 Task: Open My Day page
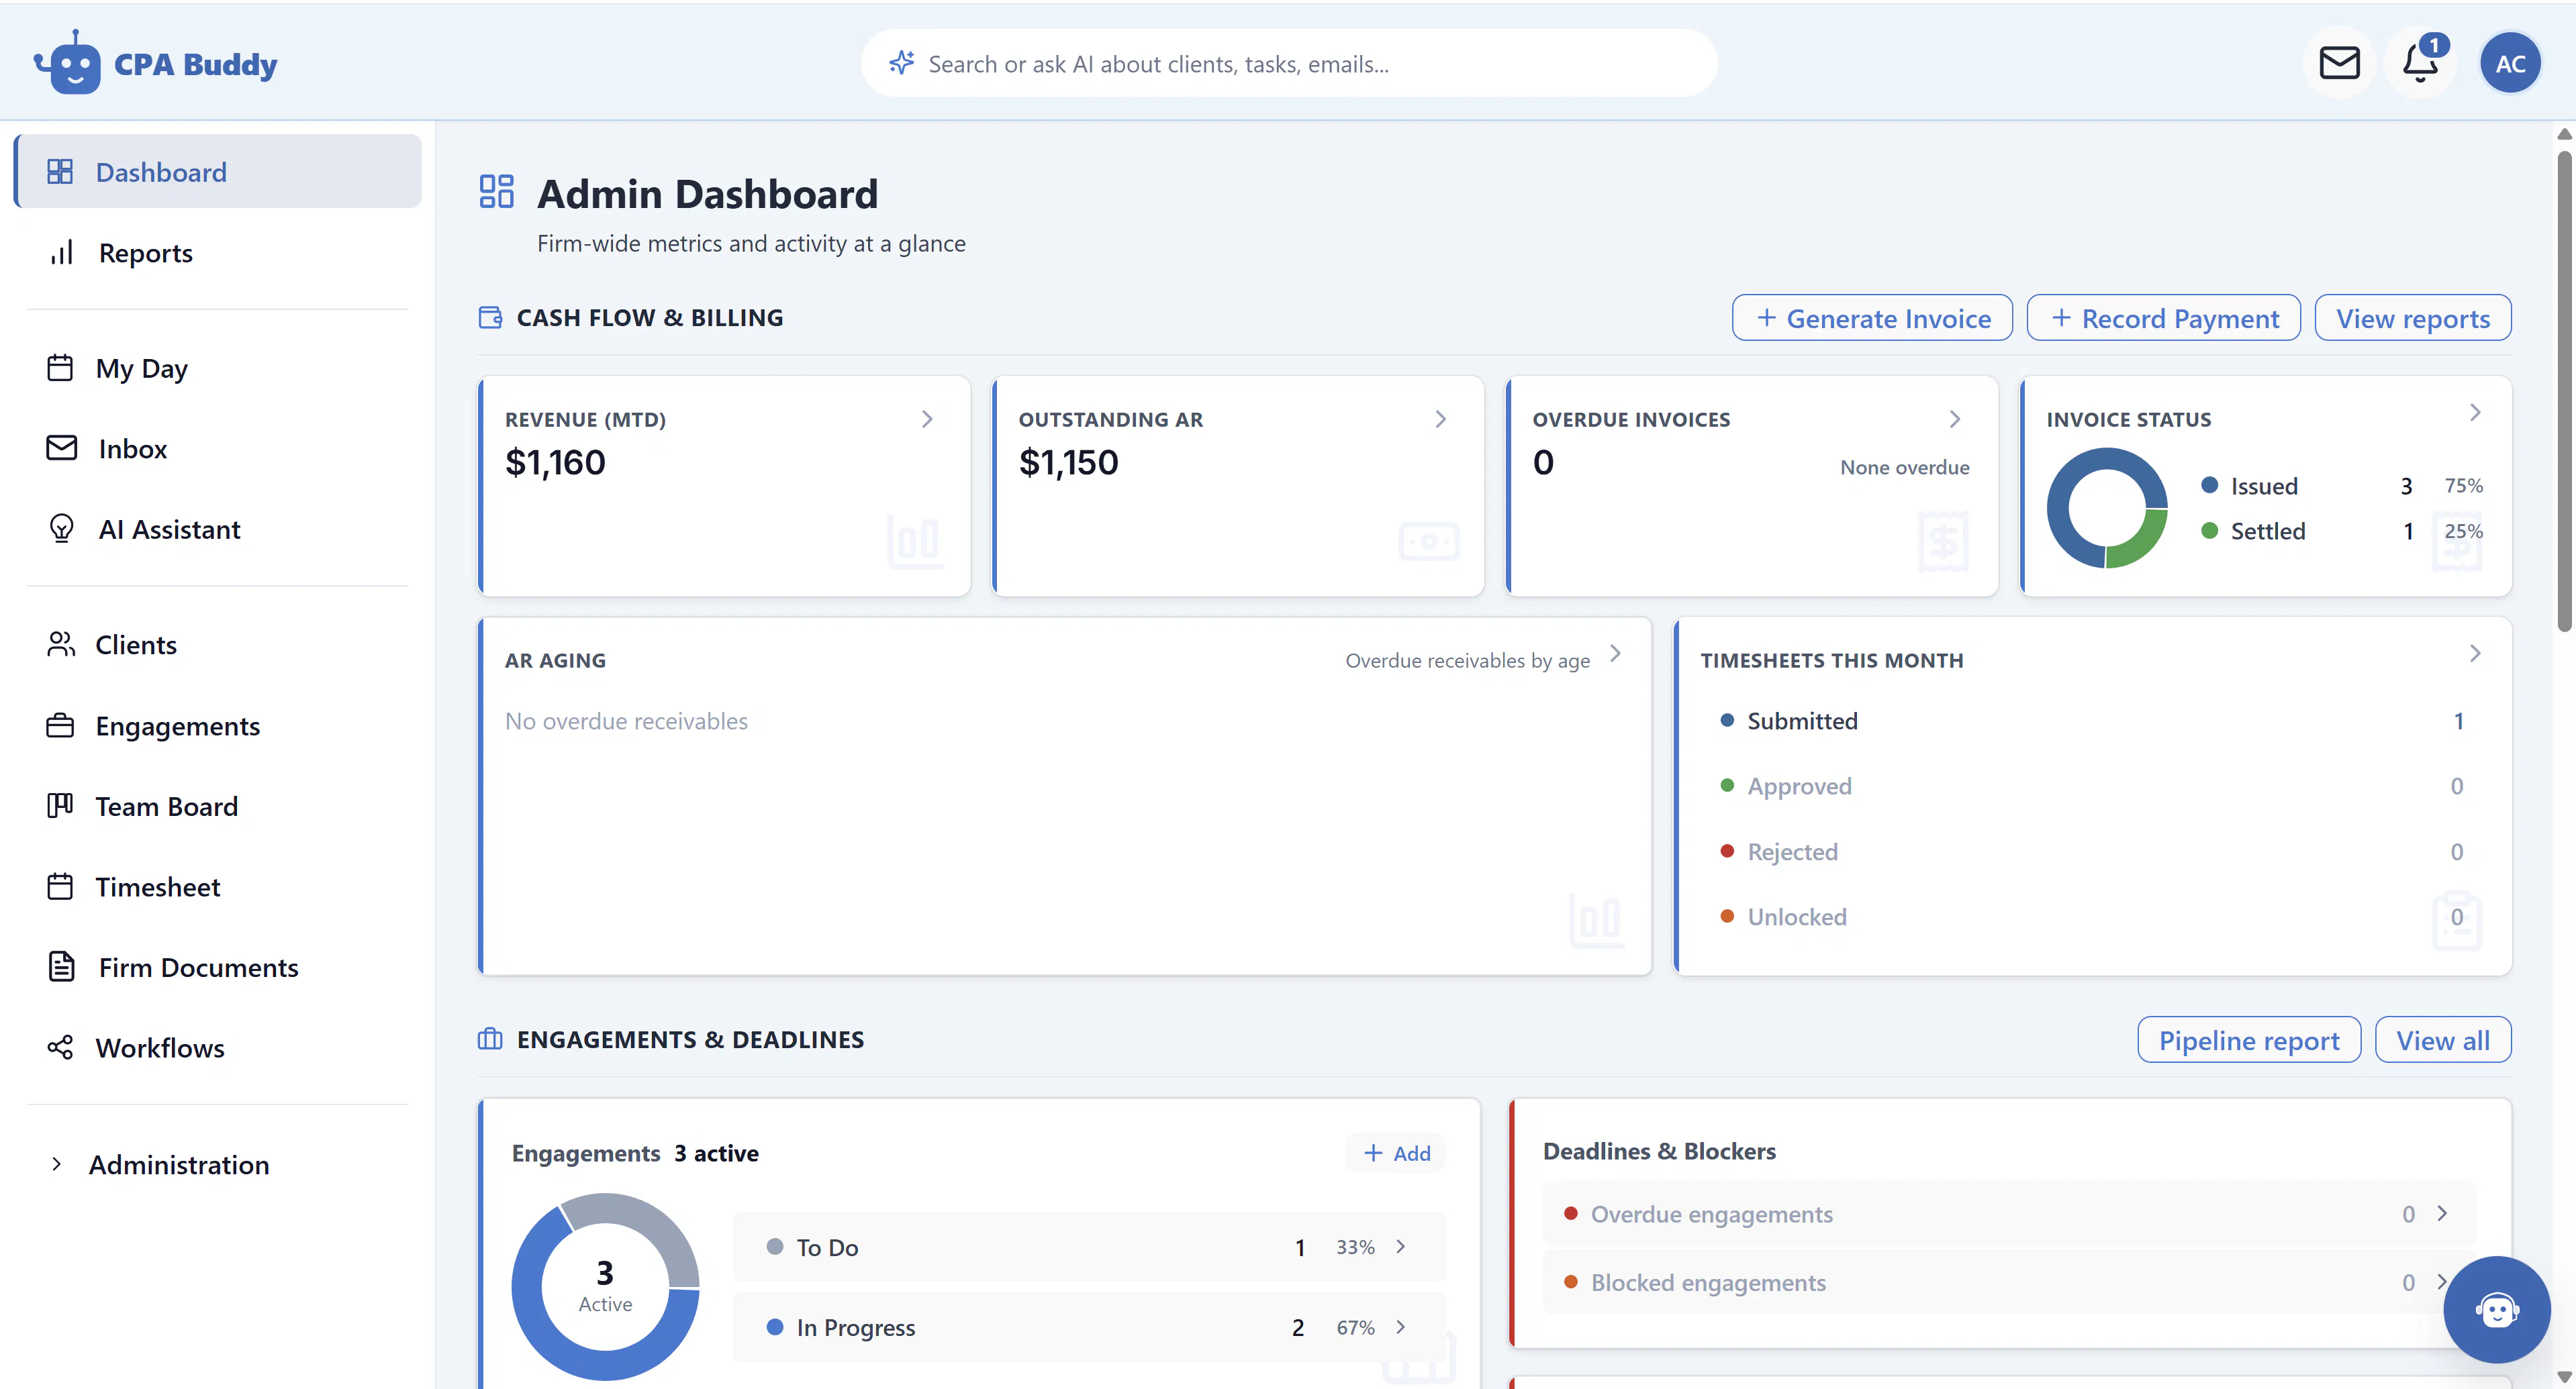[218, 368]
